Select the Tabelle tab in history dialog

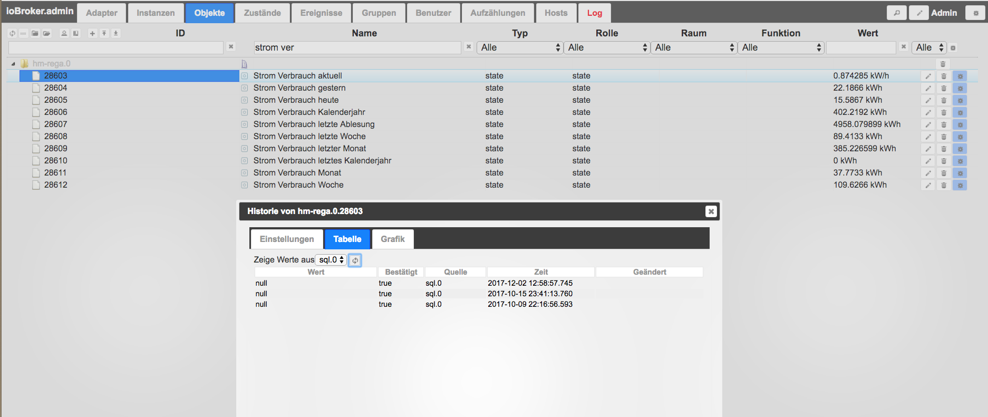(x=347, y=239)
